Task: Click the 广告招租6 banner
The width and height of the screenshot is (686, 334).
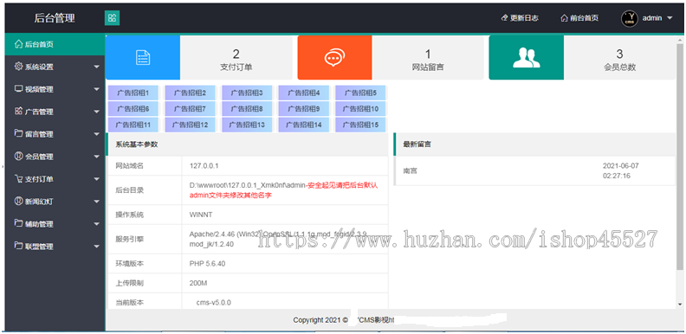Action: 133,109
